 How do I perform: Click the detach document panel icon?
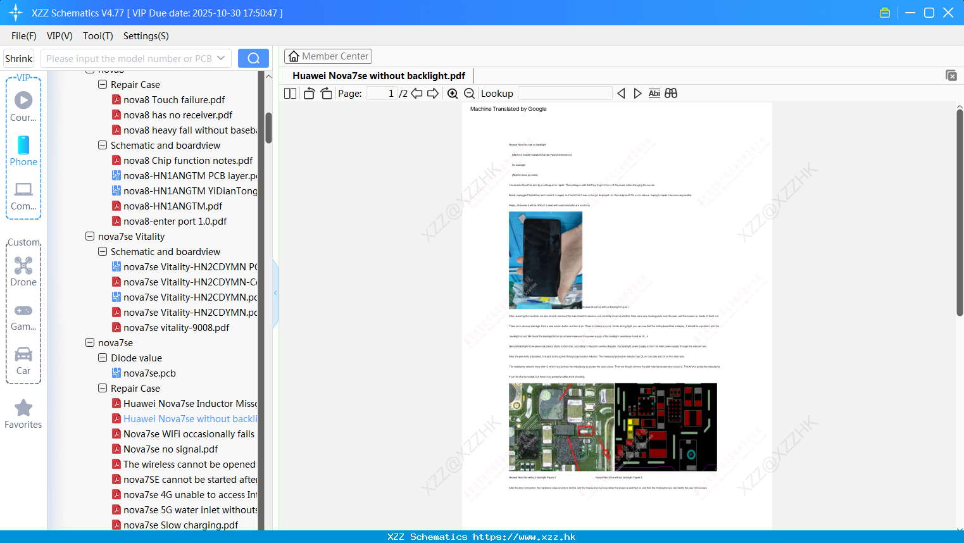[x=951, y=75]
